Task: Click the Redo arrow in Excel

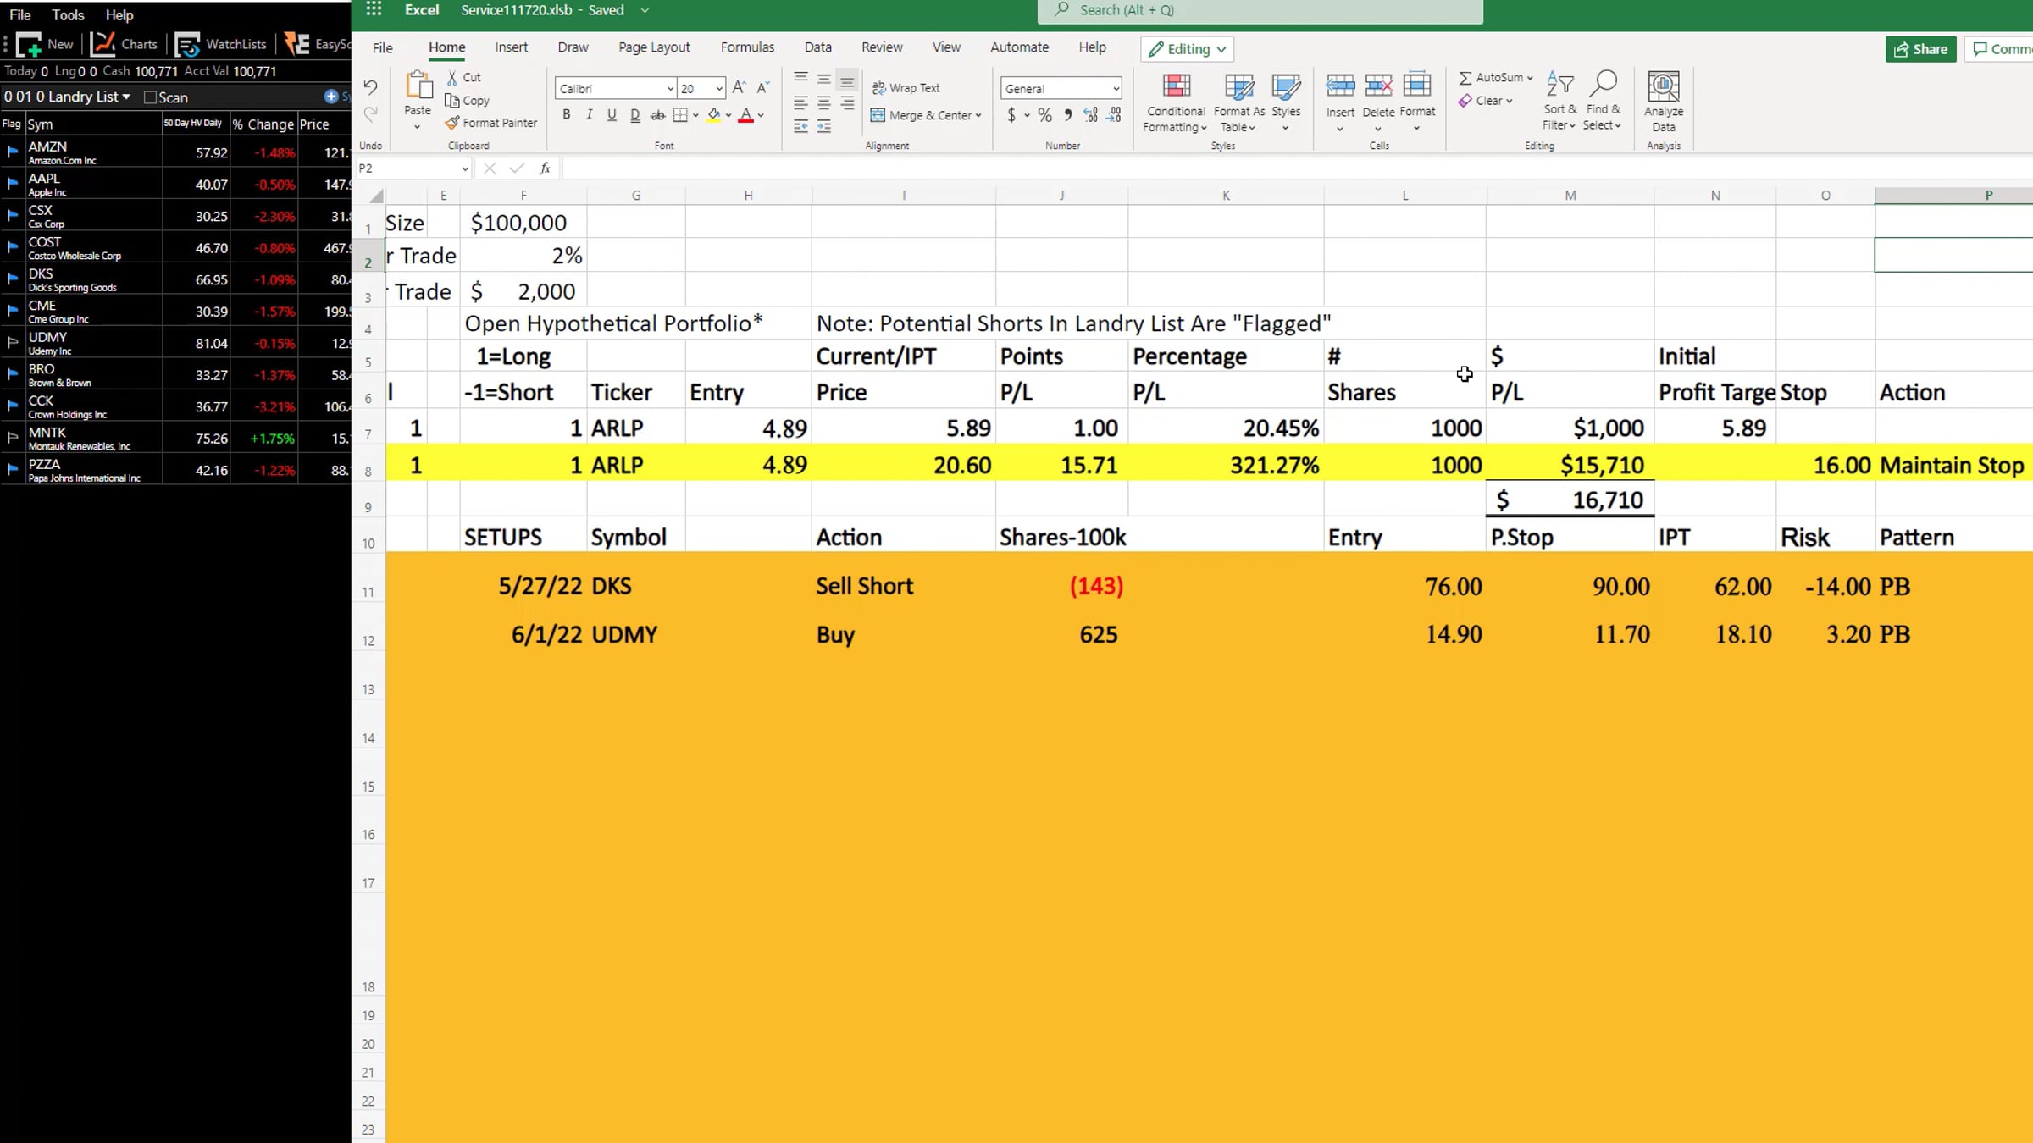Action: click(370, 113)
